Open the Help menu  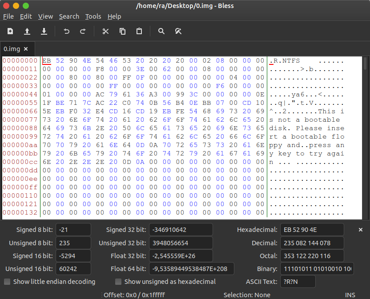click(114, 16)
